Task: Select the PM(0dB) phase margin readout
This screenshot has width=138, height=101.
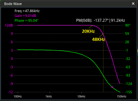Action: 100,20
